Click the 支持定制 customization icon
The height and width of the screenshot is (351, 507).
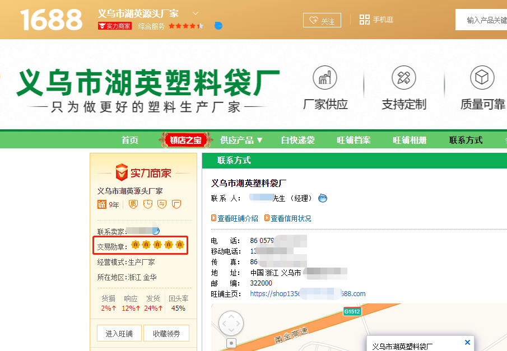404,78
